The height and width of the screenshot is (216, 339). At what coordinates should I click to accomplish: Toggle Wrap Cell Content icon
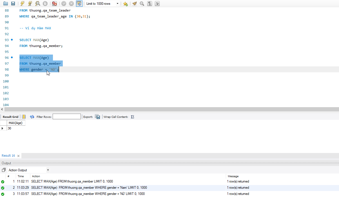133,117
